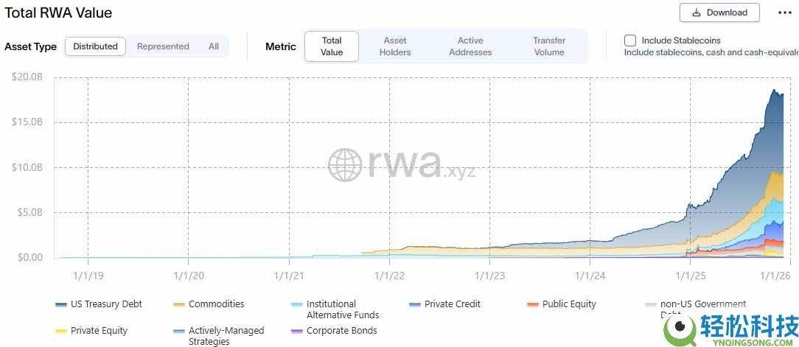Toggle Private Equity legend icon
The height and width of the screenshot is (347, 799).
(x=62, y=332)
